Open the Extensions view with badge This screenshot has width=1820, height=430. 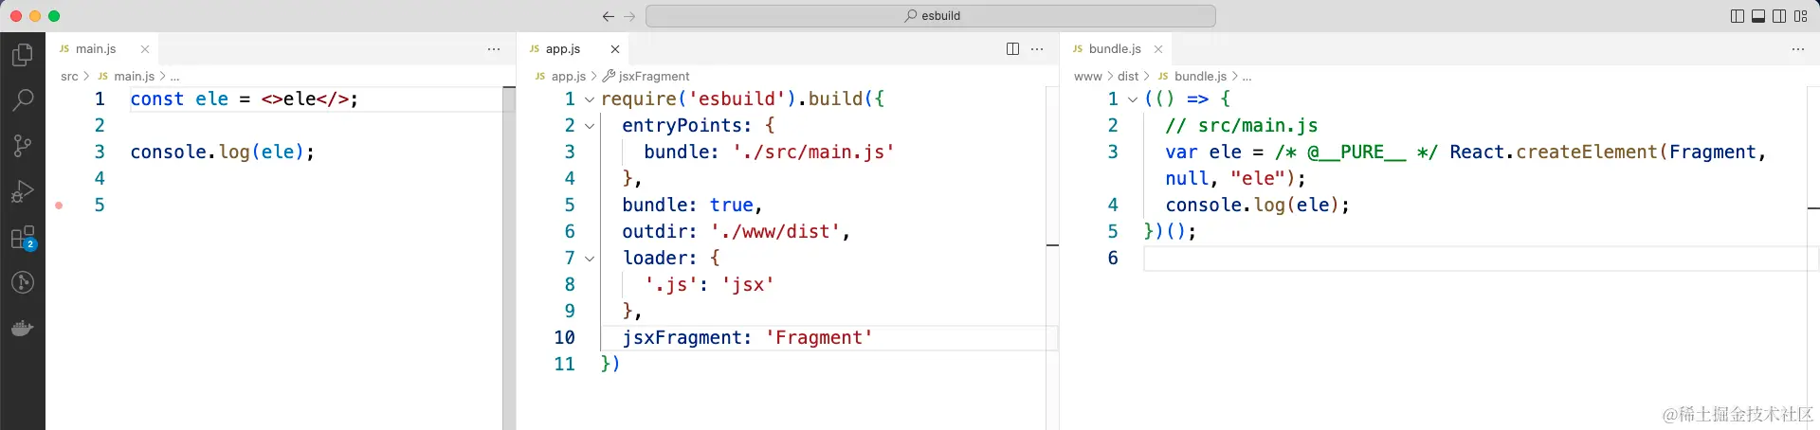tap(22, 237)
